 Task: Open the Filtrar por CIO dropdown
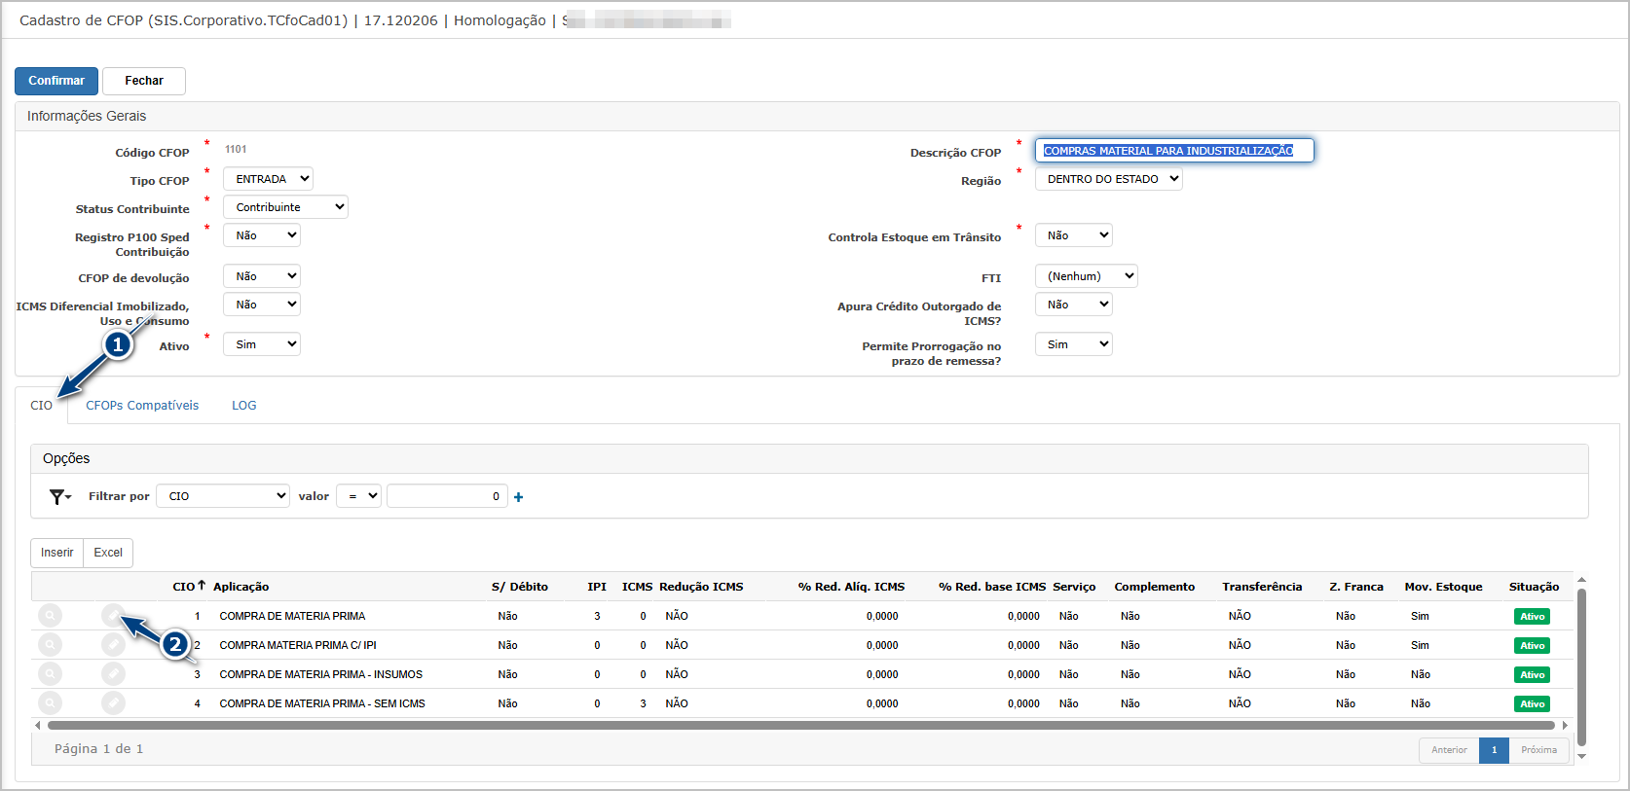pos(223,496)
